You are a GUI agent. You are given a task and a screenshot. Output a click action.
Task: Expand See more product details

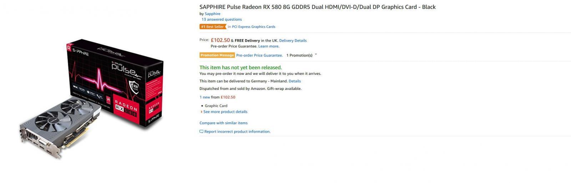coord(225,112)
